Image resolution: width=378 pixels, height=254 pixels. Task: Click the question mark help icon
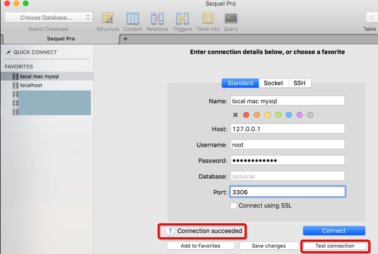click(170, 231)
